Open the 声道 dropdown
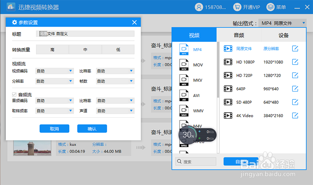 click(115, 111)
